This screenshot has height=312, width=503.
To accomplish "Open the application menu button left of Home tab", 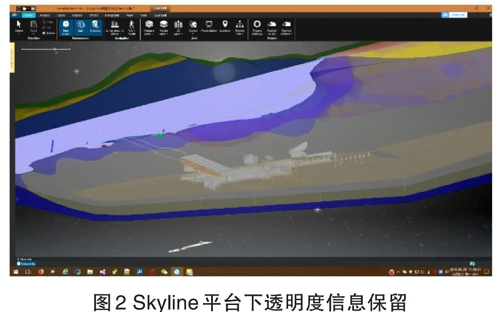I will coord(15,15).
